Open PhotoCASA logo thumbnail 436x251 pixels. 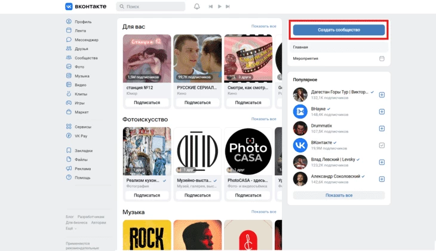(248, 151)
